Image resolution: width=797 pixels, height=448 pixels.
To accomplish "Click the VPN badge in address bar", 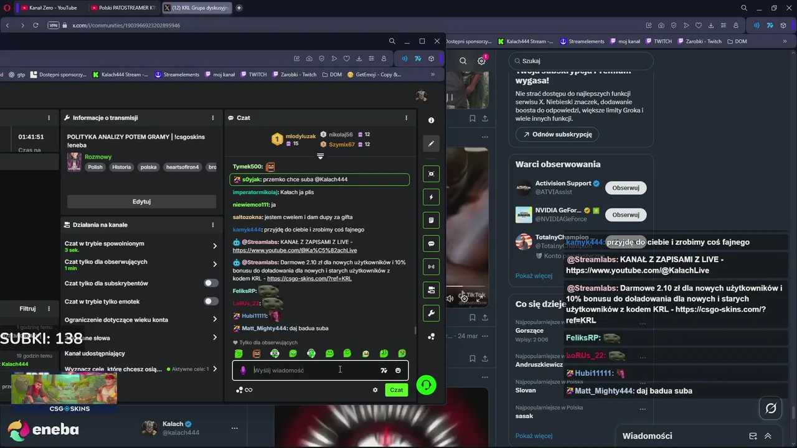I will pyautogui.click(x=53, y=26).
